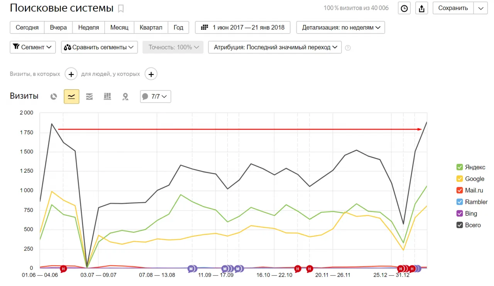Click the Сохранить button
This screenshot has width=494, height=286.
(x=453, y=8)
